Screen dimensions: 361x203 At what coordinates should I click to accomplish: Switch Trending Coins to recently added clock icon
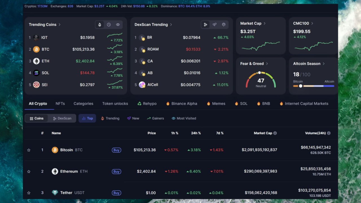(109, 25)
